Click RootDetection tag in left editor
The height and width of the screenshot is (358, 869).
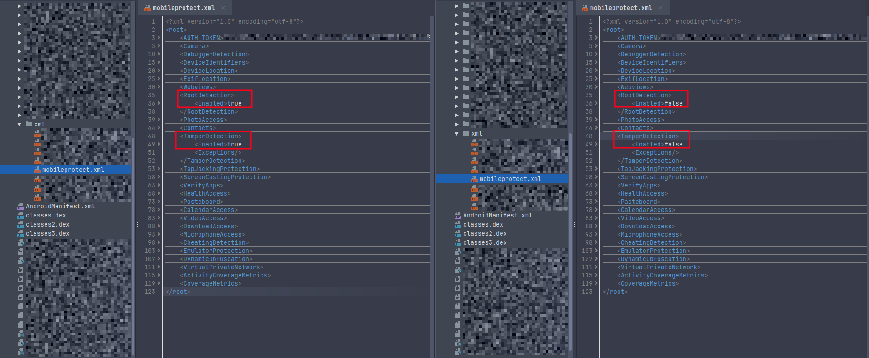[207, 95]
